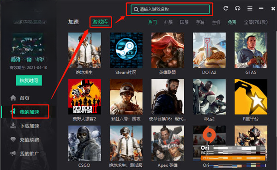This screenshot has height=170, width=277.
Task: Switch to the 游戏库 tab
Action: pyautogui.click(x=100, y=22)
